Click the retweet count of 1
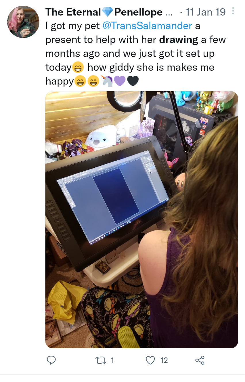The image size is (245, 382). click(x=112, y=360)
